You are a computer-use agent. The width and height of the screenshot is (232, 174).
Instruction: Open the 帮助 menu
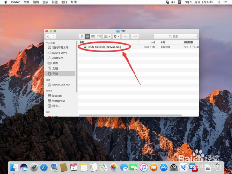[x=73, y=2]
